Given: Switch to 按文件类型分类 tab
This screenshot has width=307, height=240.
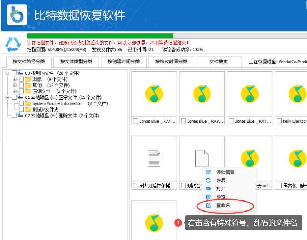Looking at the screenshot, I should [76, 62].
